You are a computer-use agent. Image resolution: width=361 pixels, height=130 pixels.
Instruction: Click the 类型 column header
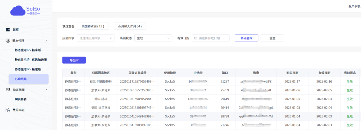pyautogui.click(x=73, y=73)
